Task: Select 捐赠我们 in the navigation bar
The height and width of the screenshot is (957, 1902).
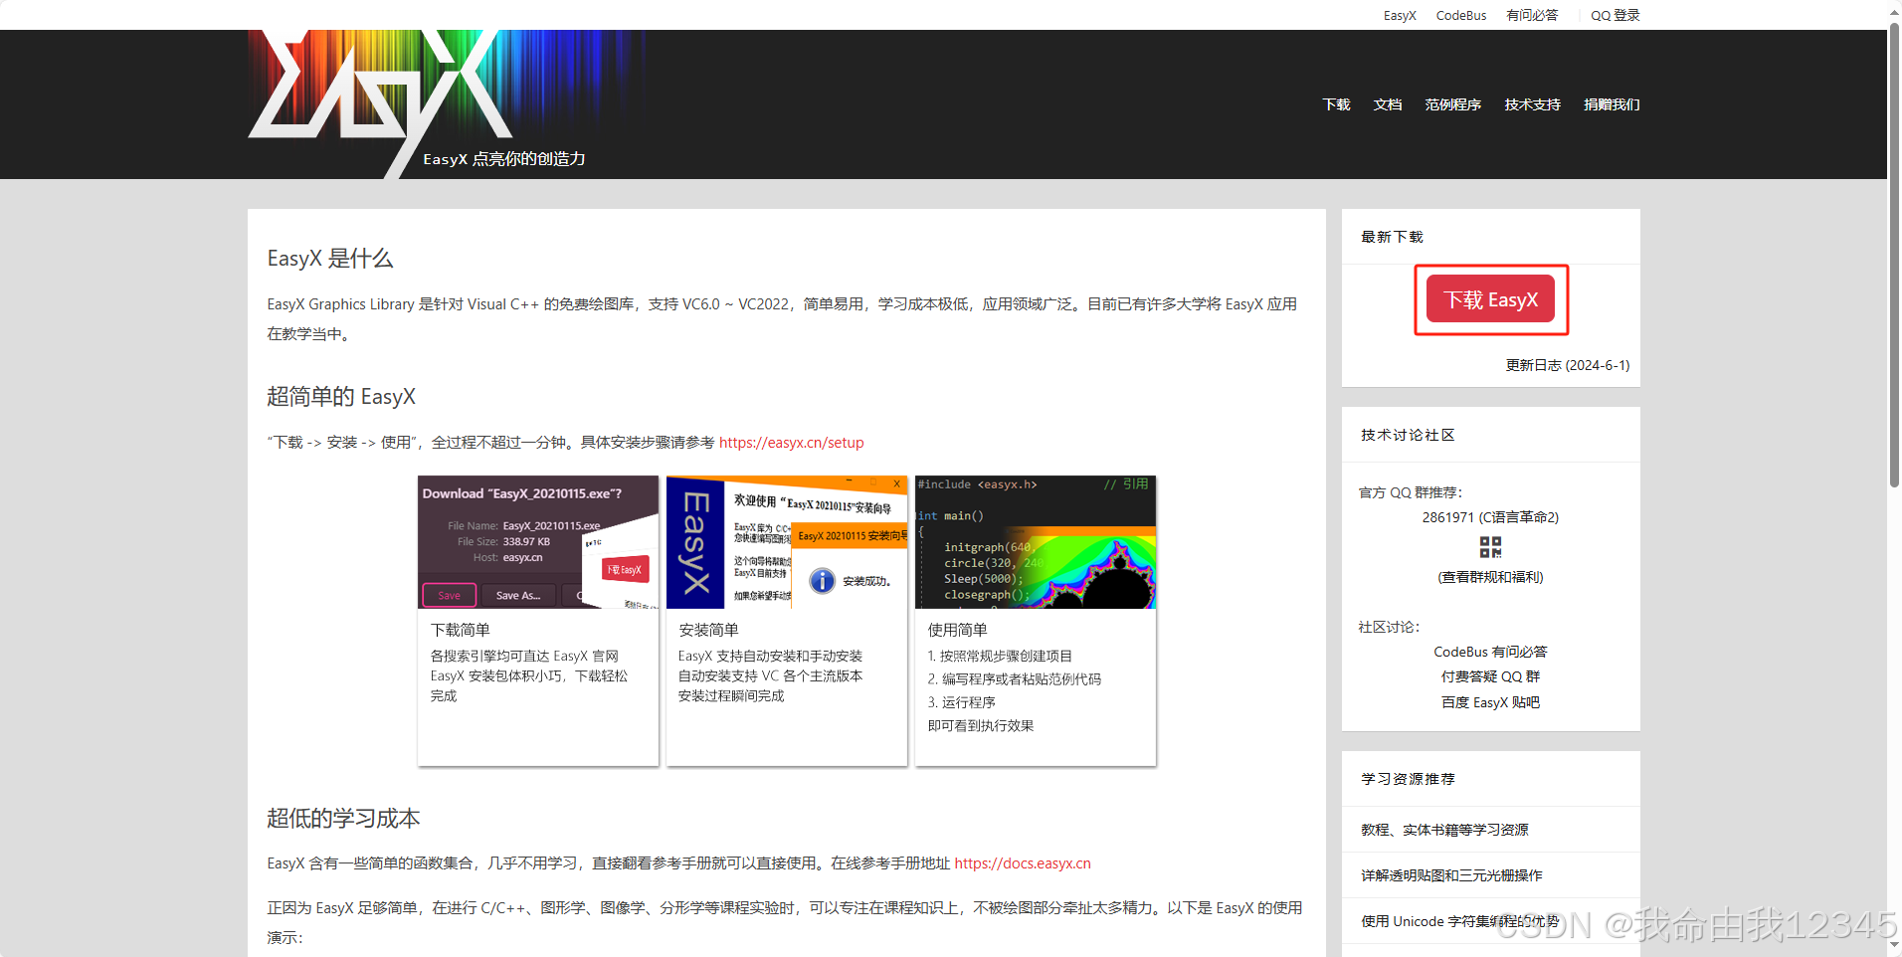Action: [1612, 104]
